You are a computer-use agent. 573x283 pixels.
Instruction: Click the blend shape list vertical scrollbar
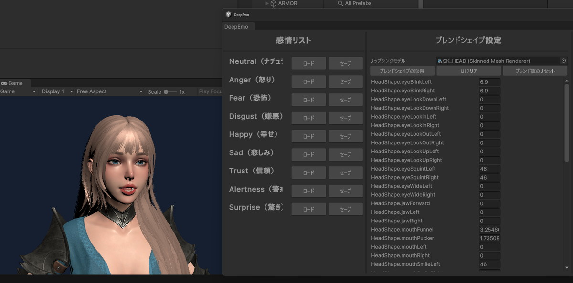click(567, 124)
